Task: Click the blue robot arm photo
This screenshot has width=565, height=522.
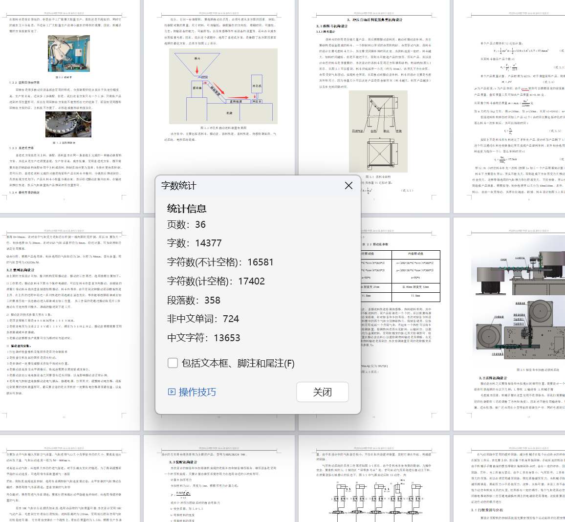Action: 69,53
